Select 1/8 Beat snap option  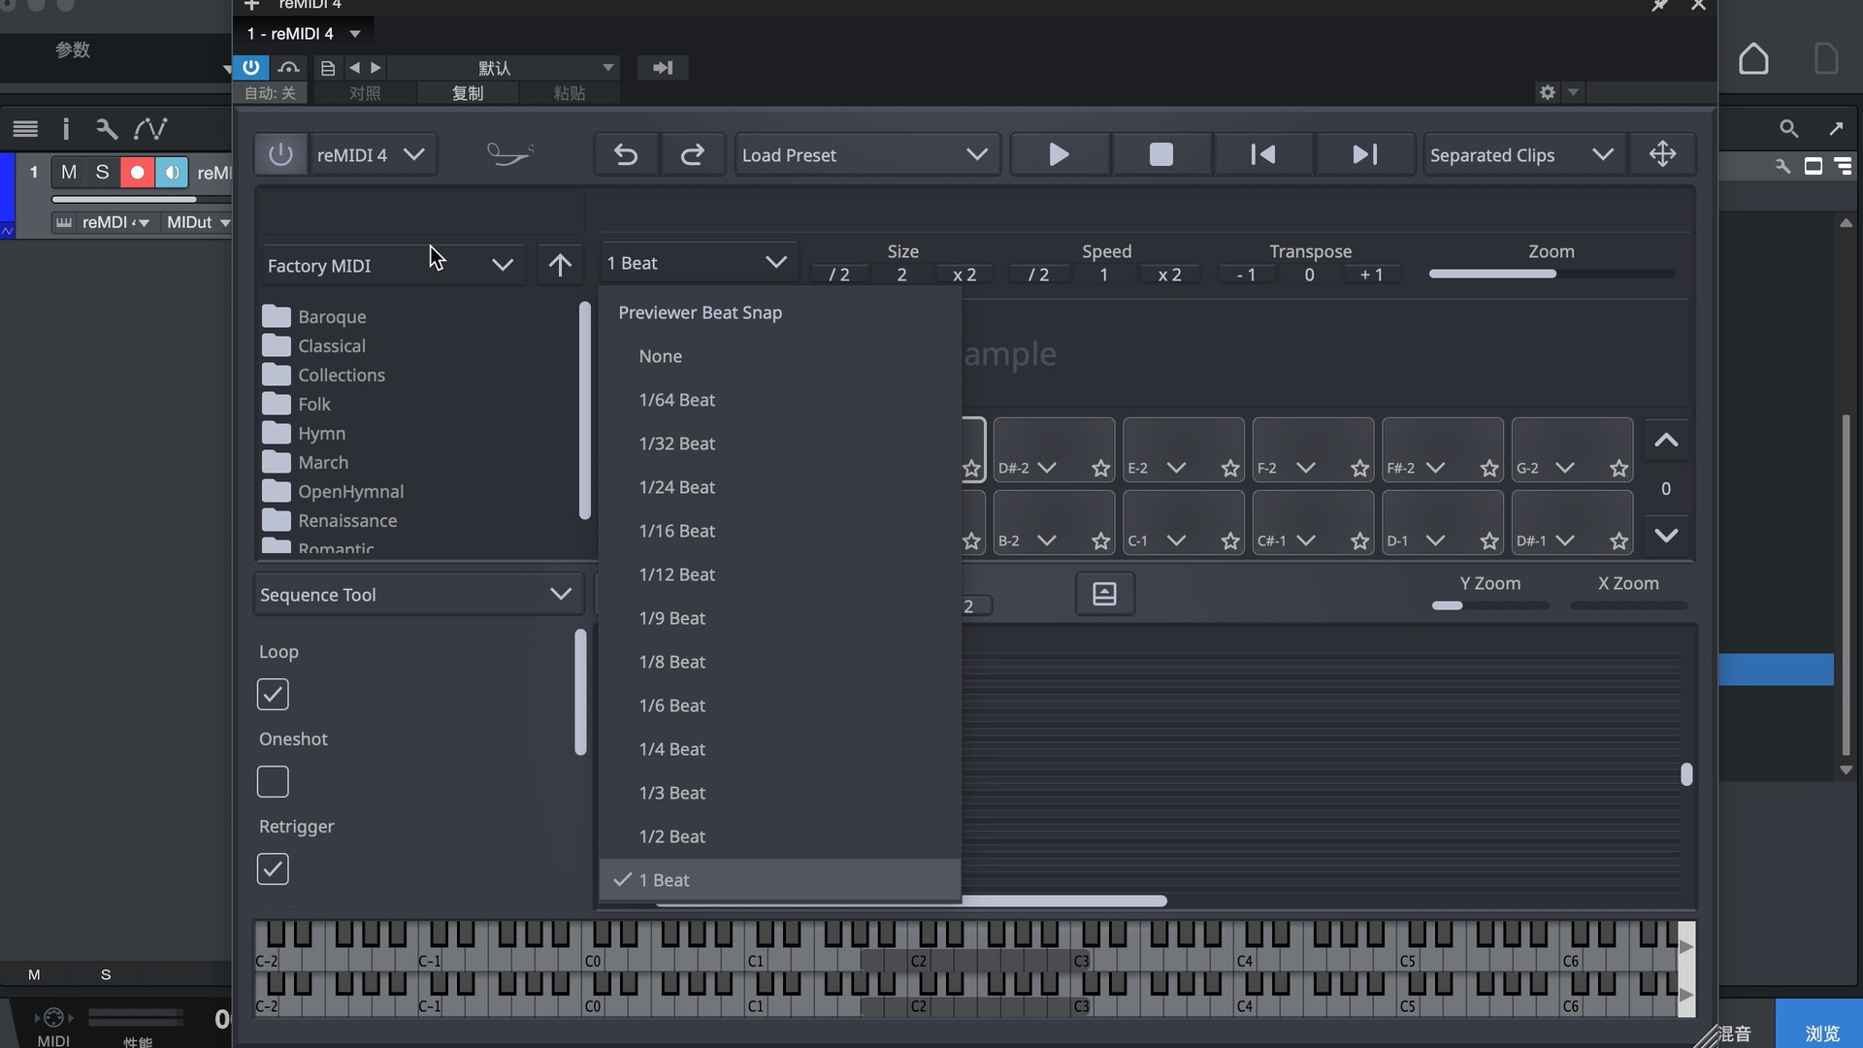tap(780, 662)
